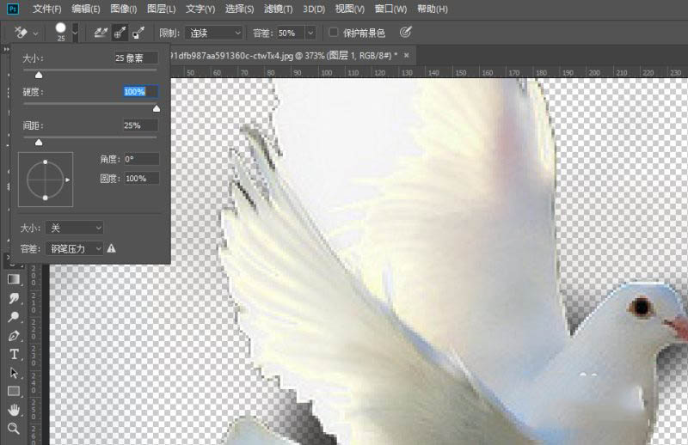Viewport: 688px width, 445px height.
Task: Select the Smudge tool
Action: (x=14, y=298)
